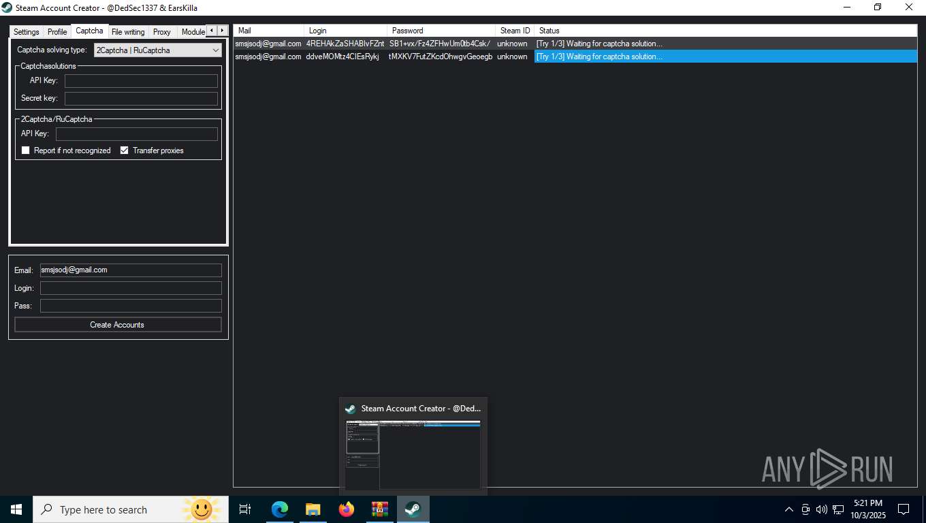Open the clock and calendar flyout
This screenshot has height=523, width=926.
click(867, 509)
